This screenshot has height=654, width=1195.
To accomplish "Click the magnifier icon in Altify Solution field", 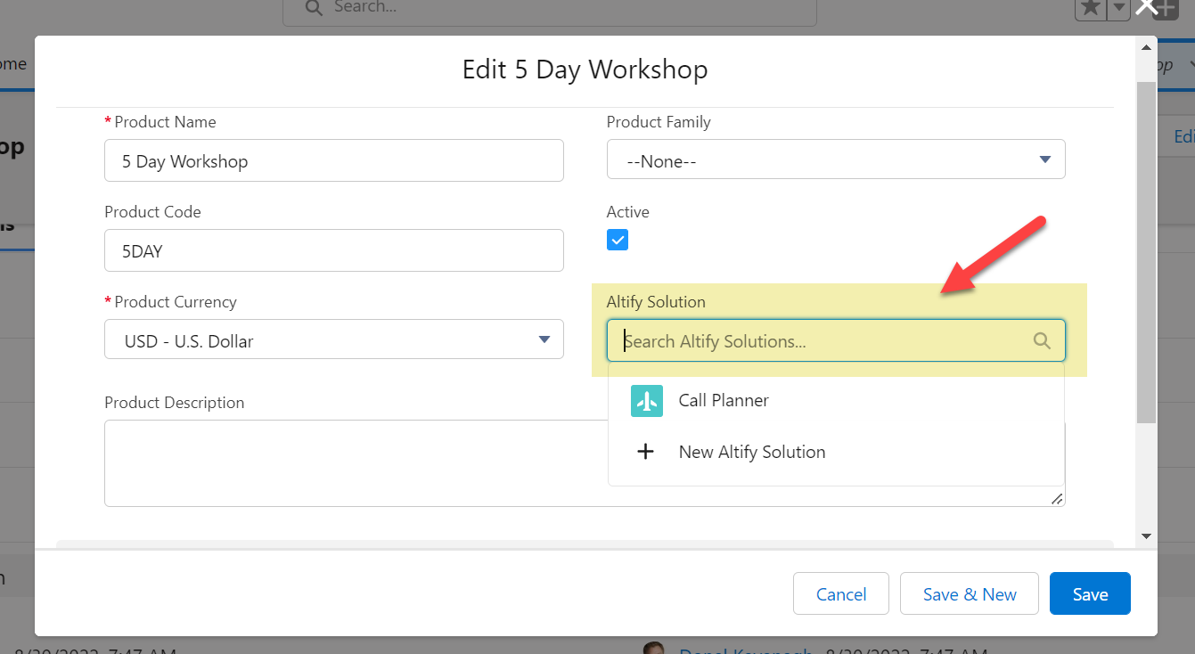I will (x=1042, y=340).
